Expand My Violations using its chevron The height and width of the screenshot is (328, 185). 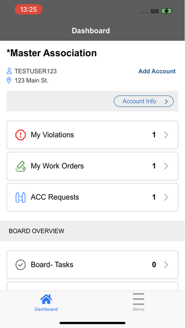166,135
